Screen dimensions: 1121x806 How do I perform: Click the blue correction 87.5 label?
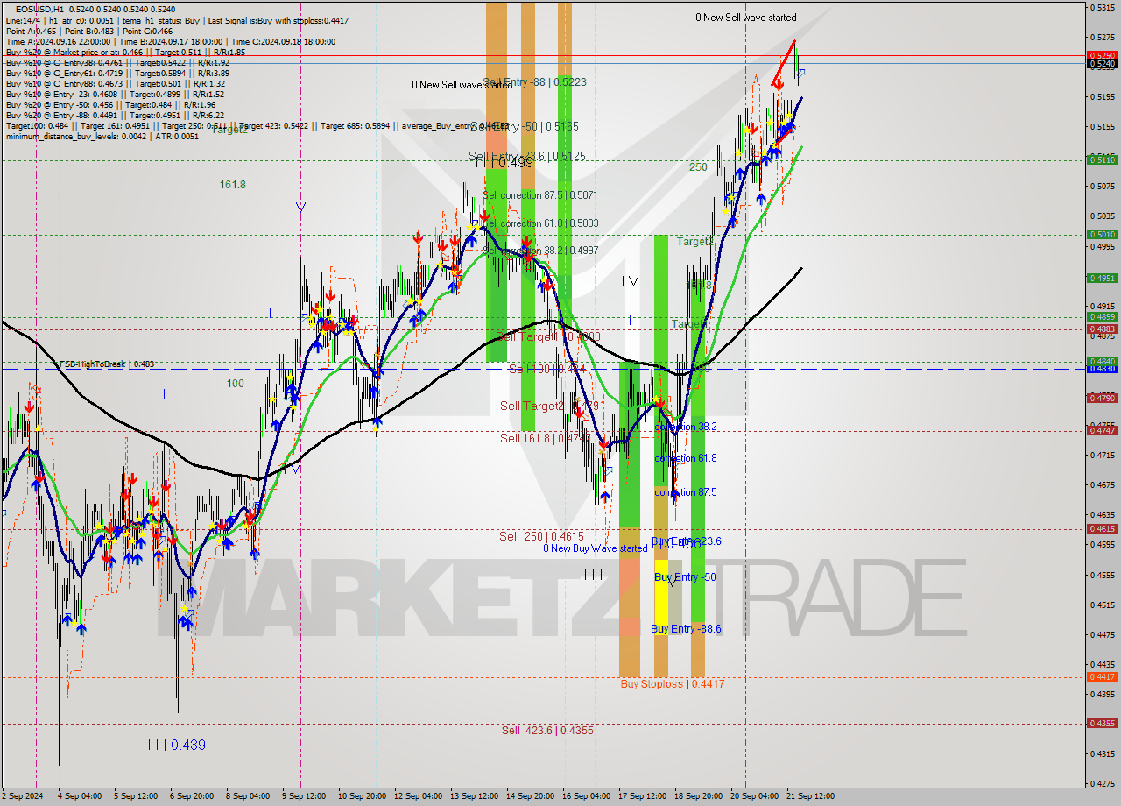coord(686,492)
